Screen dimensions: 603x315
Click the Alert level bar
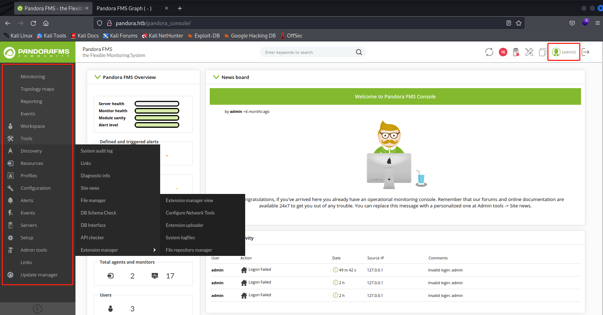(x=157, y=125)
